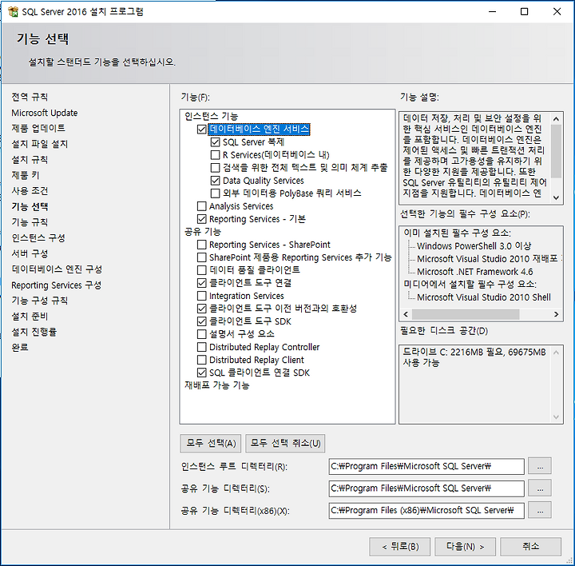This screenshot has height=566, width=575.
Task: Select Microsoft Update step in sidebar
Action: coord(45,113)
